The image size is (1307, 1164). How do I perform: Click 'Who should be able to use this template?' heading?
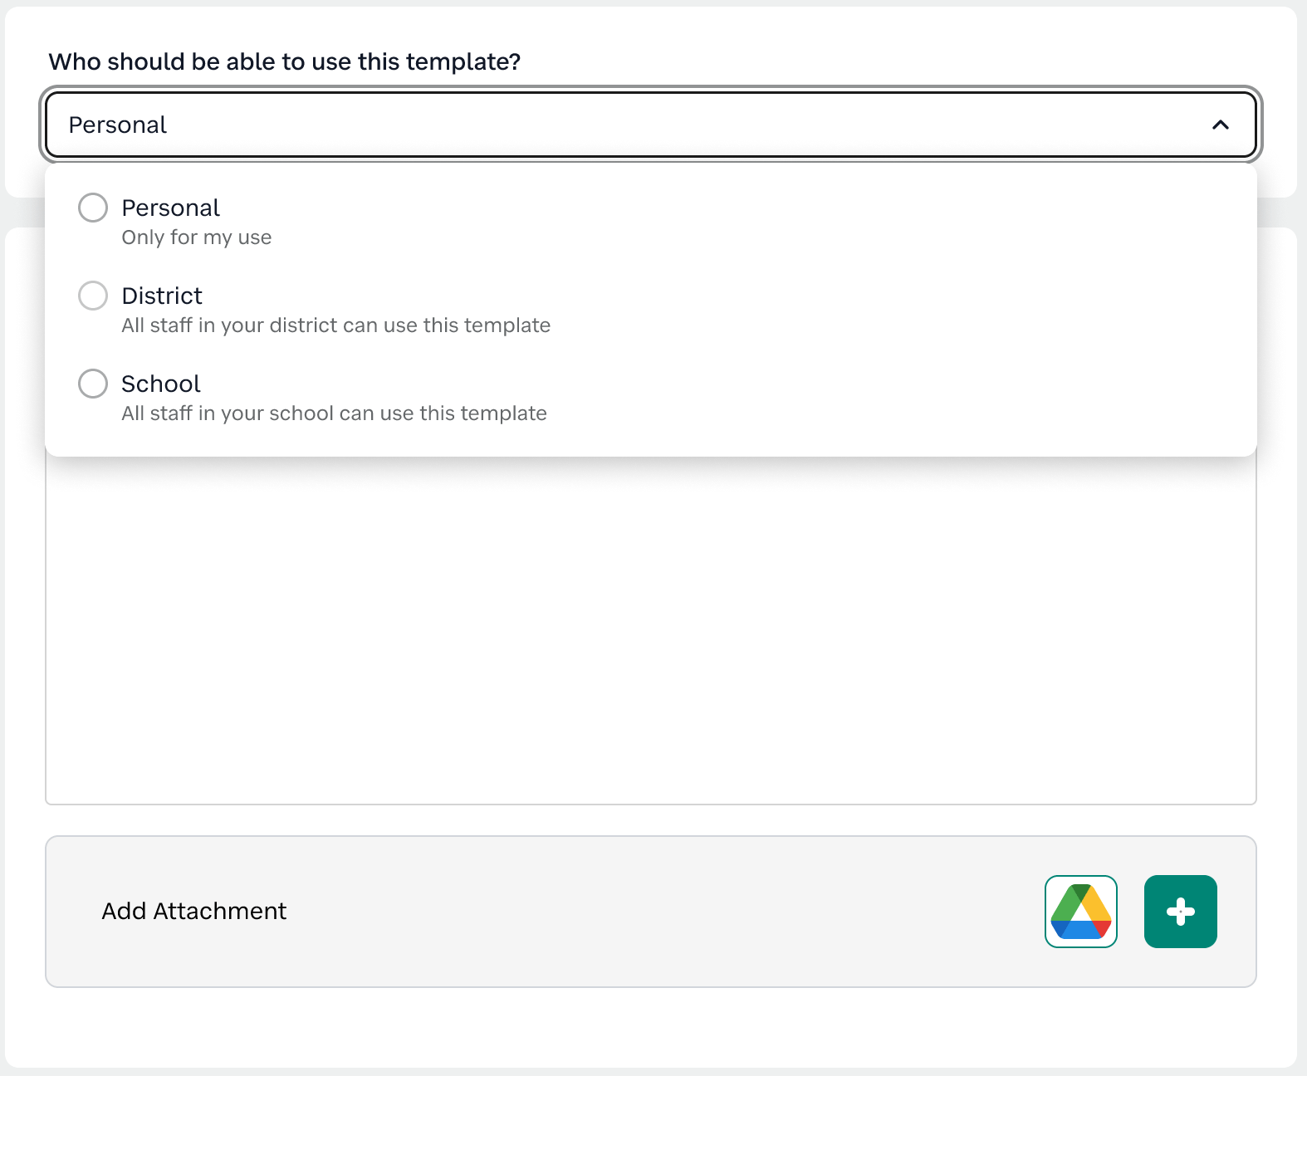284,61
